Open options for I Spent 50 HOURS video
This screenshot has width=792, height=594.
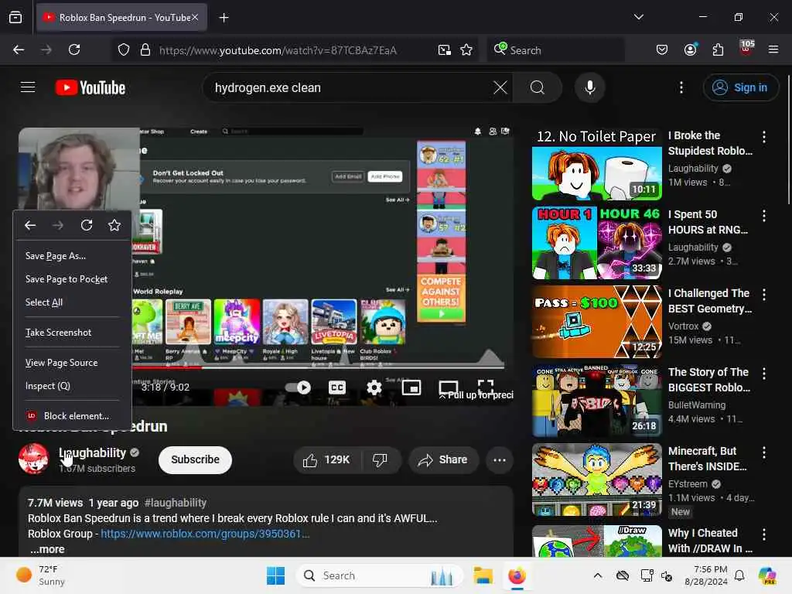(763, 216)
